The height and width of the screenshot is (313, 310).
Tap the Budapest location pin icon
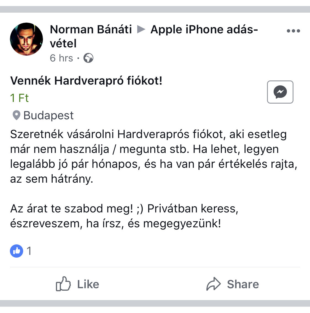(16, 115)
